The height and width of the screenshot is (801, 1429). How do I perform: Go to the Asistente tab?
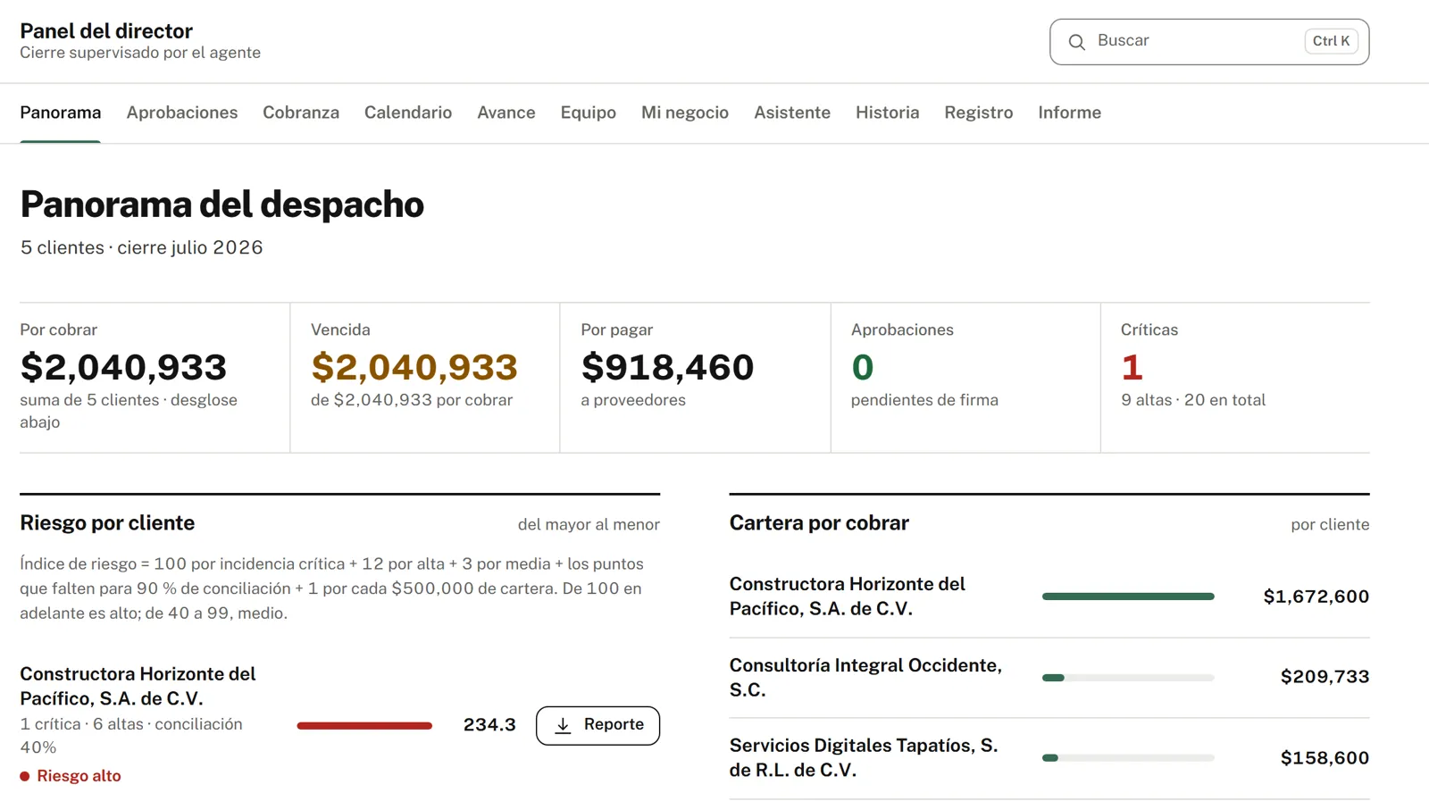click(792, 113)
